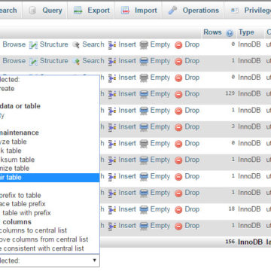Select highlighted Repair table option

click(50, 178)
